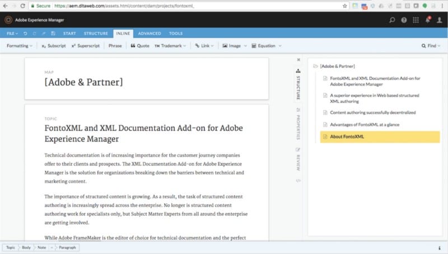448x254 pixels.
Task: Select the [Adobe & Partner] root map node
Action: pyautogui.click(x=334, y=66)
